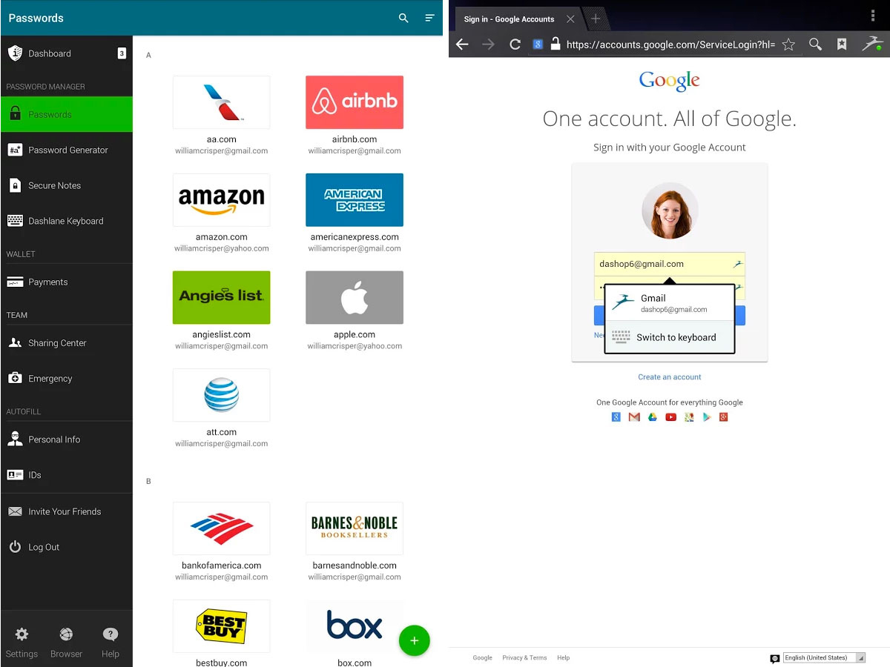Open the bankofamerica.com tile
The width and height of the screenshot is (890, 667).
221,528
